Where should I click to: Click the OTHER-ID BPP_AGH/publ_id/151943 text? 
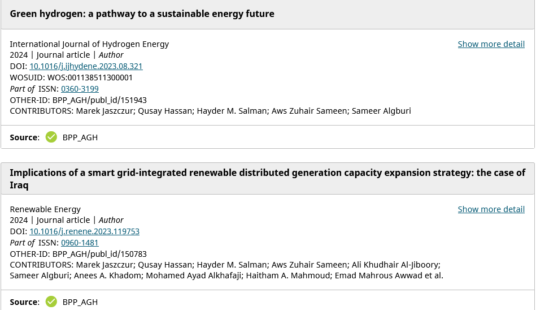point(78,100)
